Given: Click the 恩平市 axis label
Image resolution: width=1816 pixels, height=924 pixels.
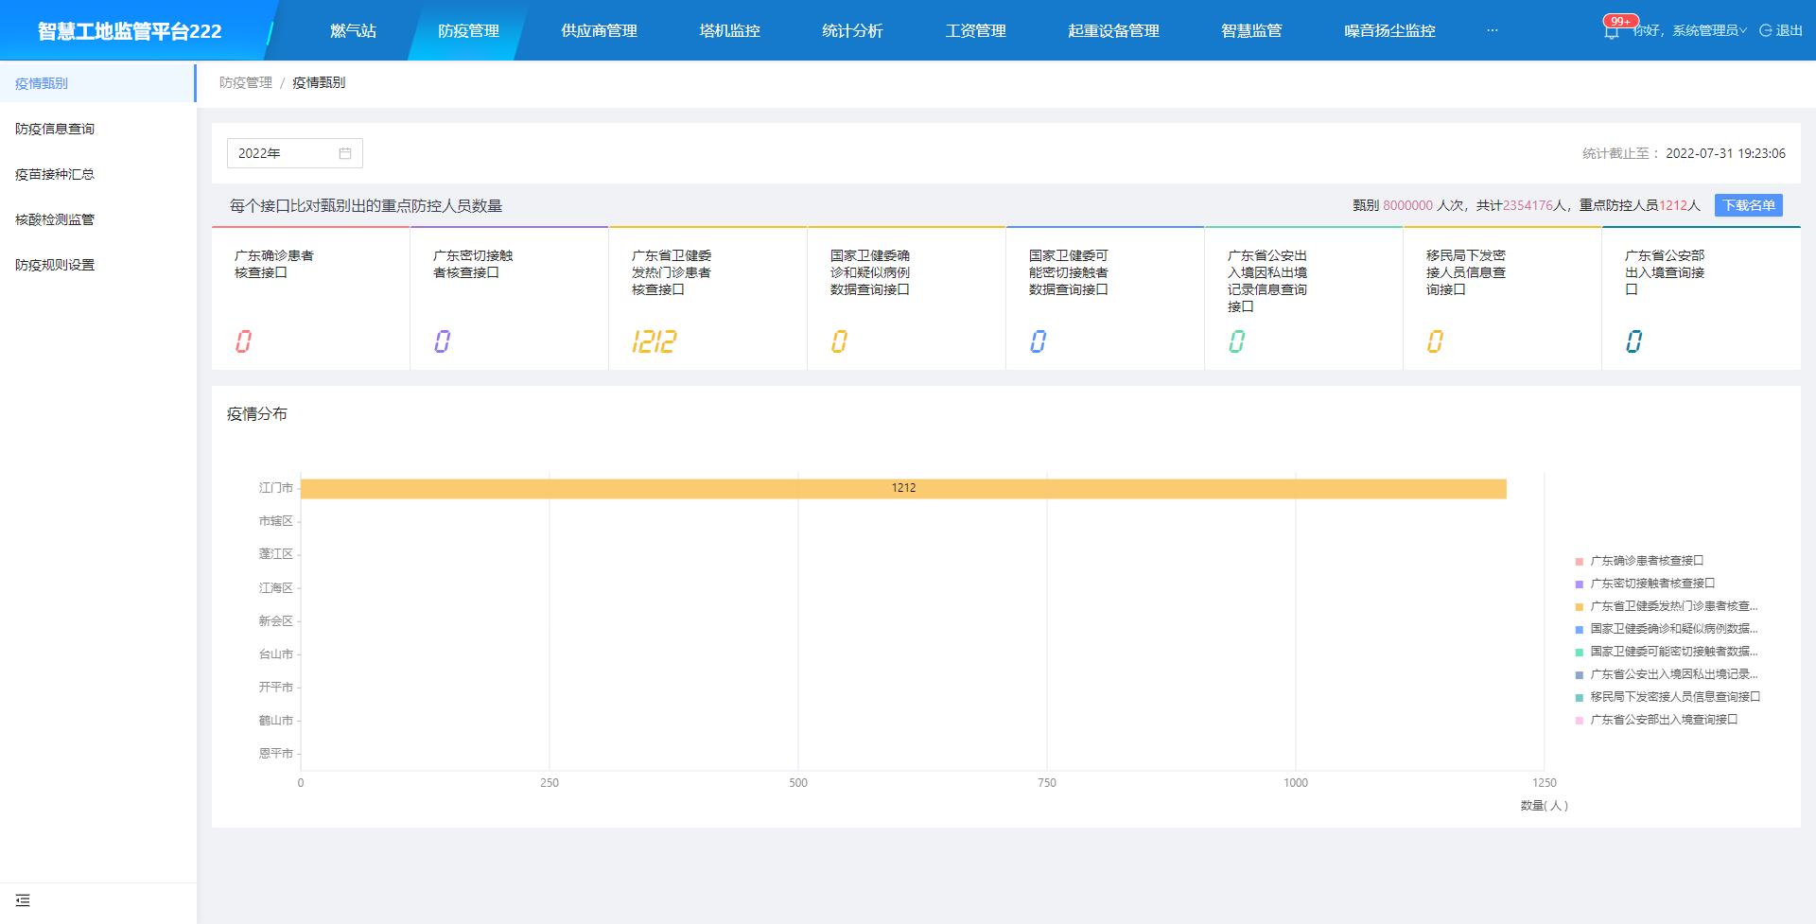Looking at the screenshot, I should (x=275, y=754).
